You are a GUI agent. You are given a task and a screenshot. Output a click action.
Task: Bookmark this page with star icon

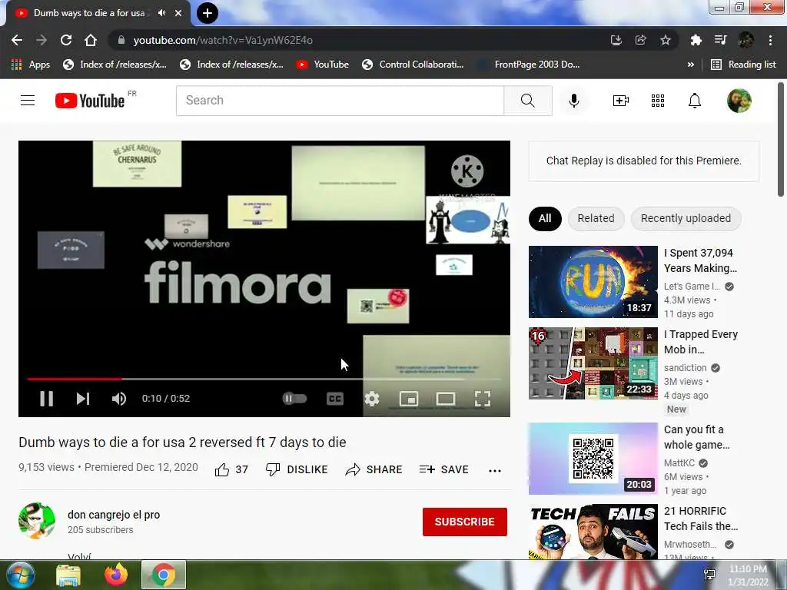(665, 40)
